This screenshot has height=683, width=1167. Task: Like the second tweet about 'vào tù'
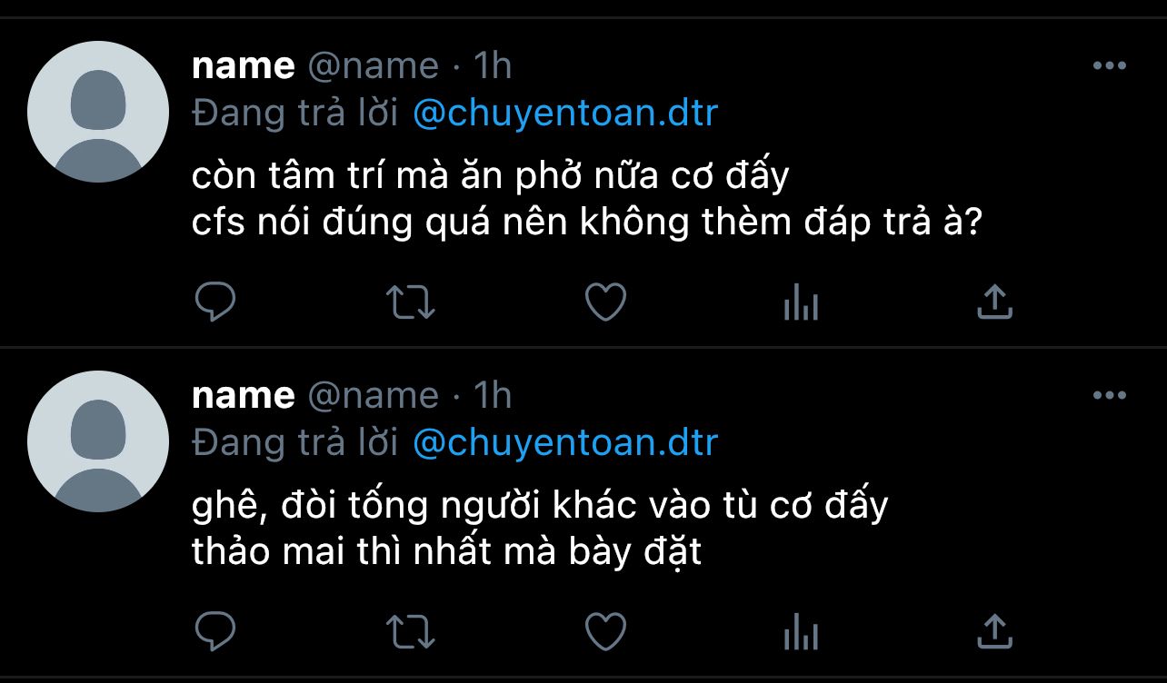pos(605,631)
